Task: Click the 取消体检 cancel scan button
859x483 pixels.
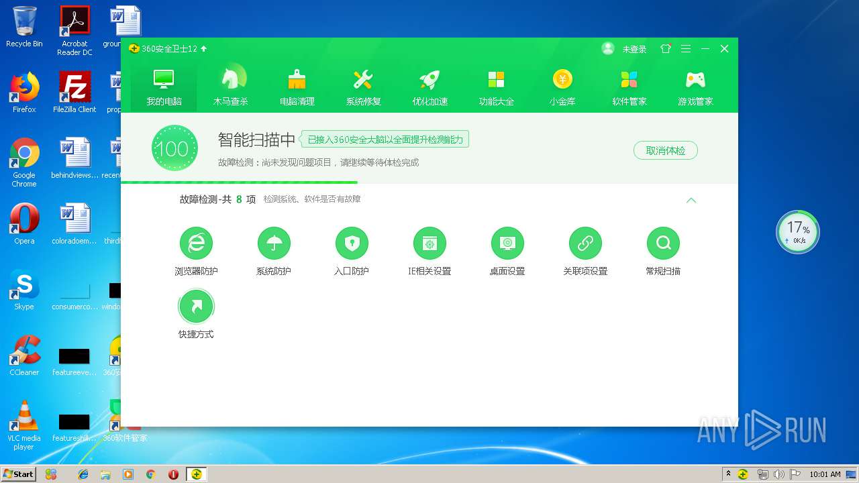Action: [665, 150]
